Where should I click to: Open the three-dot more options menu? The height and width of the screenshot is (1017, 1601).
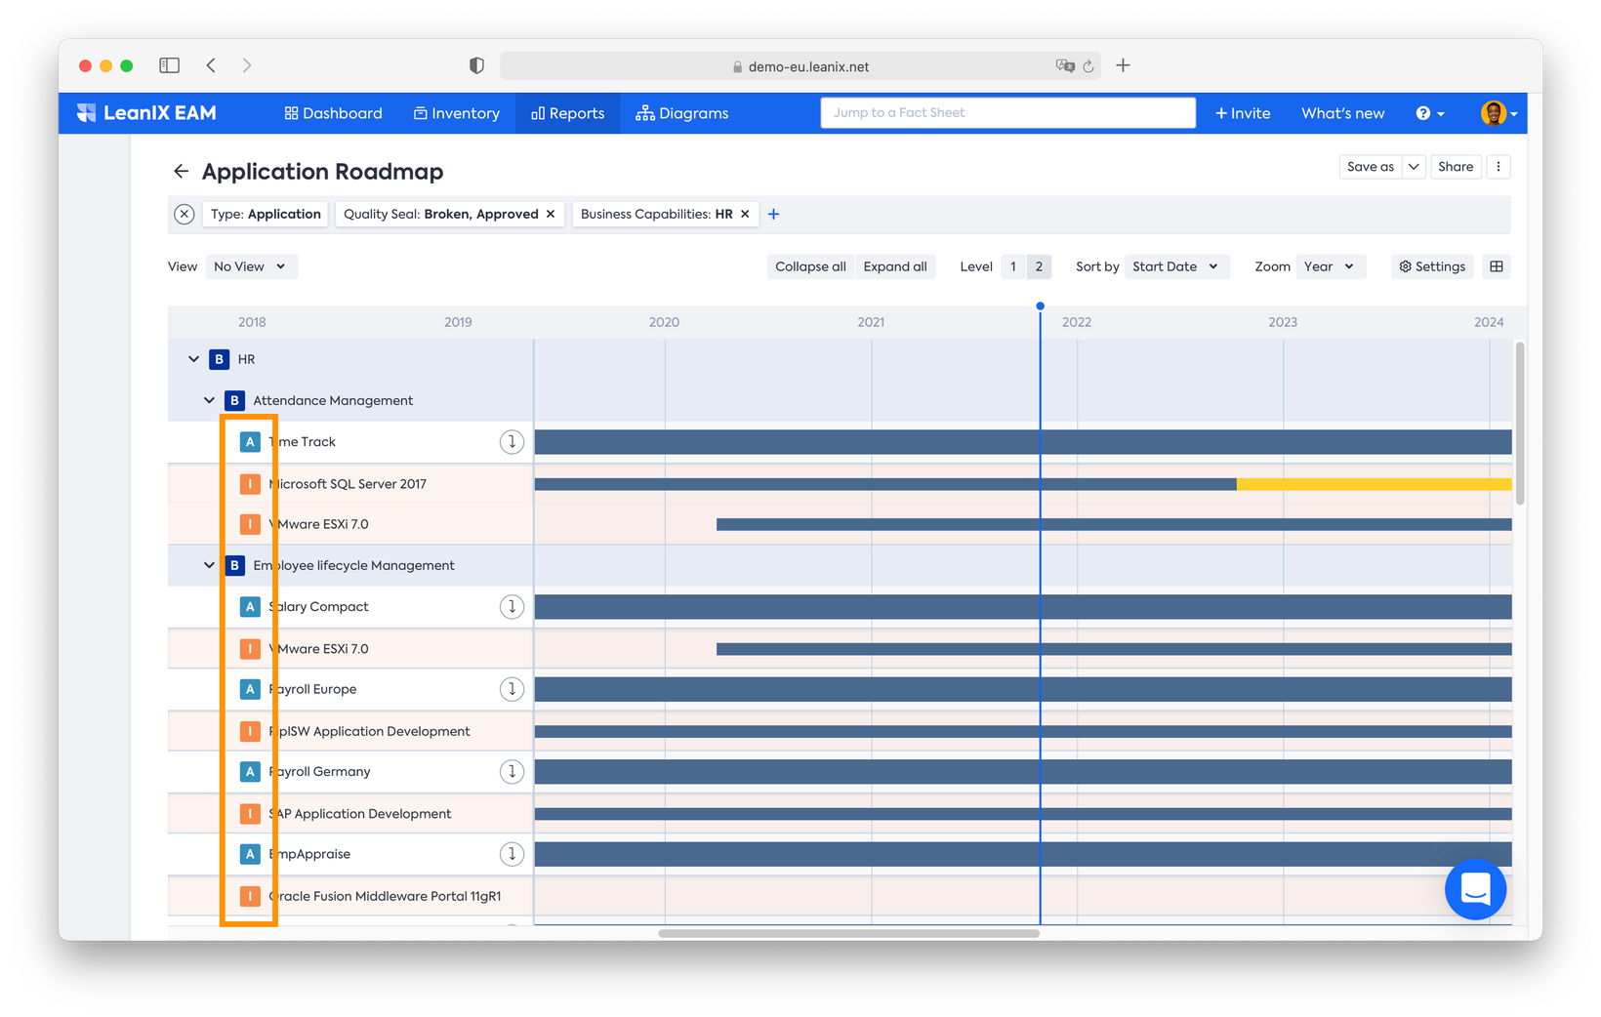tap(1498, 167)
